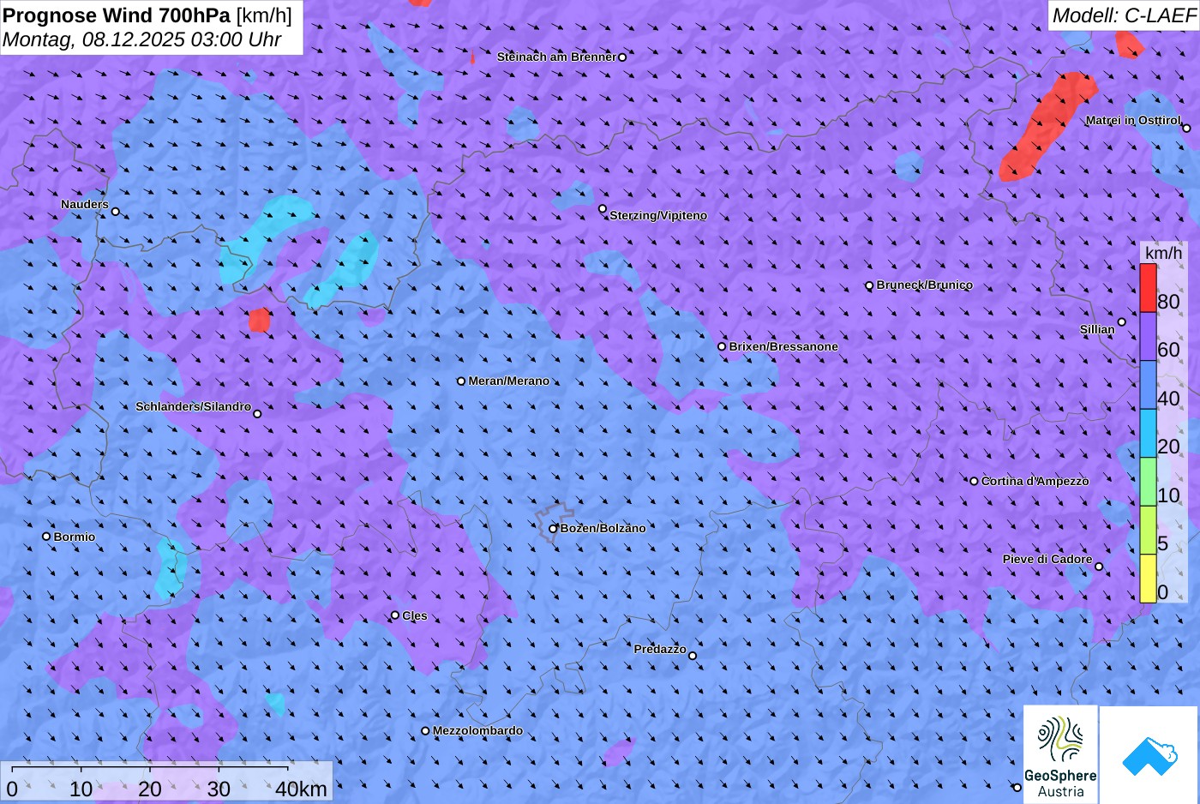
Task: Click the Bruneck/Brunico marker dot
Action: point(869,285)
